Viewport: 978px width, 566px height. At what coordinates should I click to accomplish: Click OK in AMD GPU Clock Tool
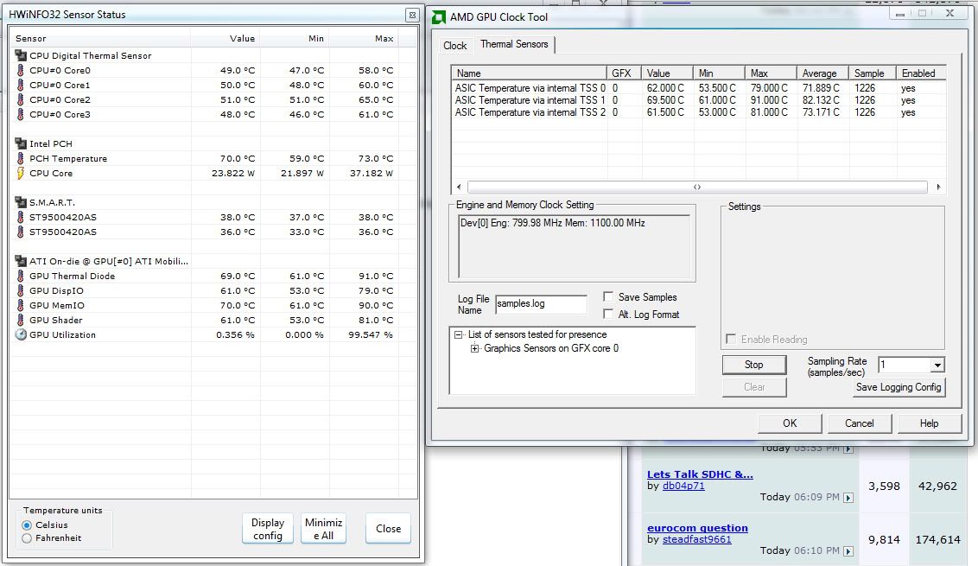point(790,423)
